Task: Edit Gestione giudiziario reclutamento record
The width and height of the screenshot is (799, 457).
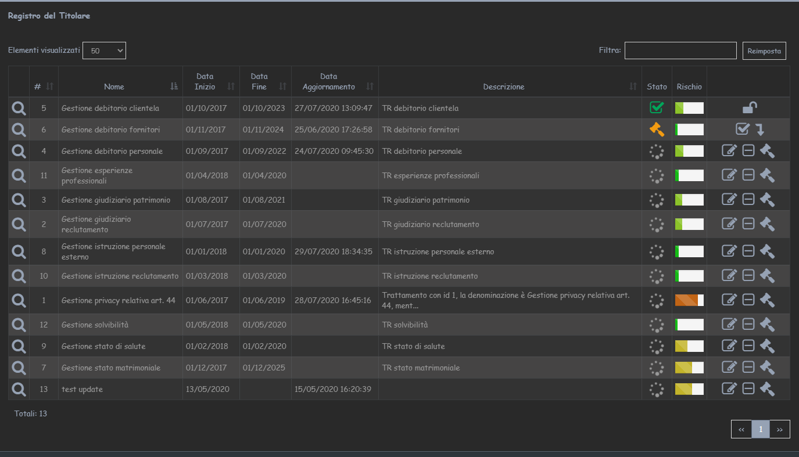Action: point(729,224)
